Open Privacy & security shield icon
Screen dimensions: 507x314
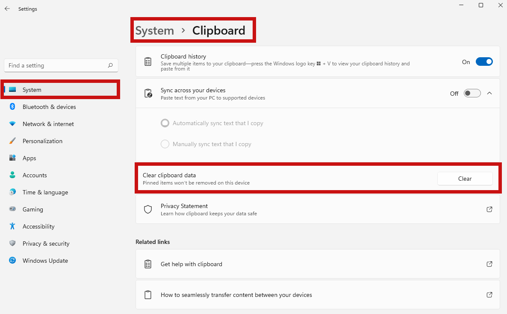[x=12, y=244]
